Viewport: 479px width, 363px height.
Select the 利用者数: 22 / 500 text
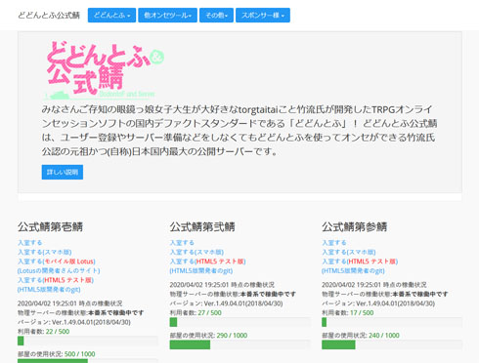[x=44, y=332]
